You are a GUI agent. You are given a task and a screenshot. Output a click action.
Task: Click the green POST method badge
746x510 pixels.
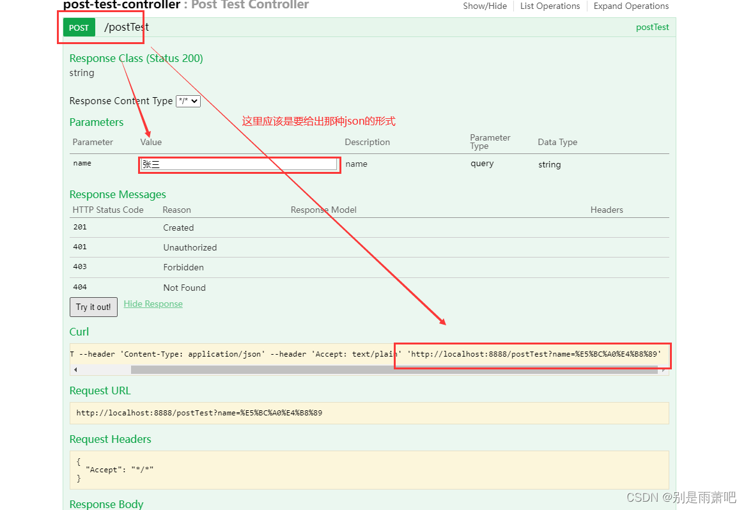77,27
